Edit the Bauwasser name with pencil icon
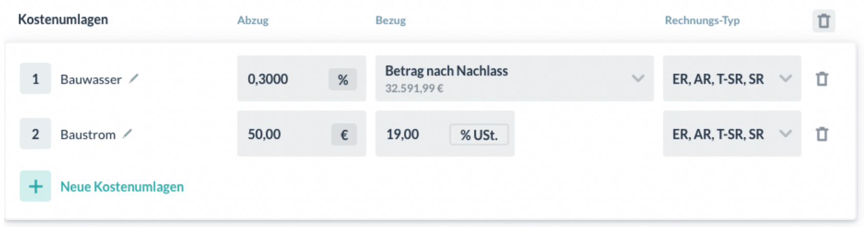The height and width of the screenshot is (227, 864). 134,79
